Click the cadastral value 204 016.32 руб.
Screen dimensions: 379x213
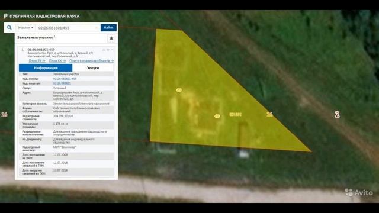[x=63, y=116]
